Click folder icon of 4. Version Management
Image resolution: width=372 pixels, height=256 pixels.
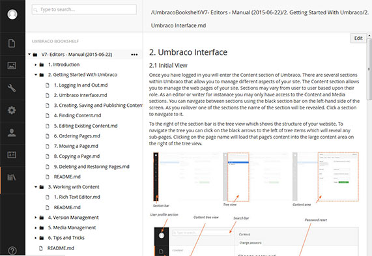(42, 218)
